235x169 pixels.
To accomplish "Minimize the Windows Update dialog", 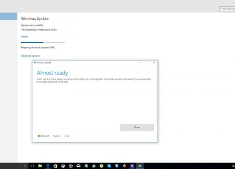I will (140, 62).
